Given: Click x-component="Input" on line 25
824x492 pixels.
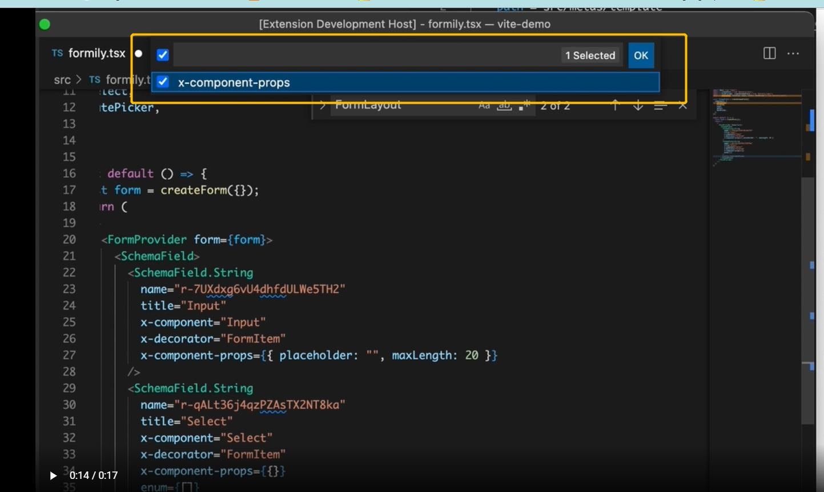Looking at the screenshot, I should 203,322.
